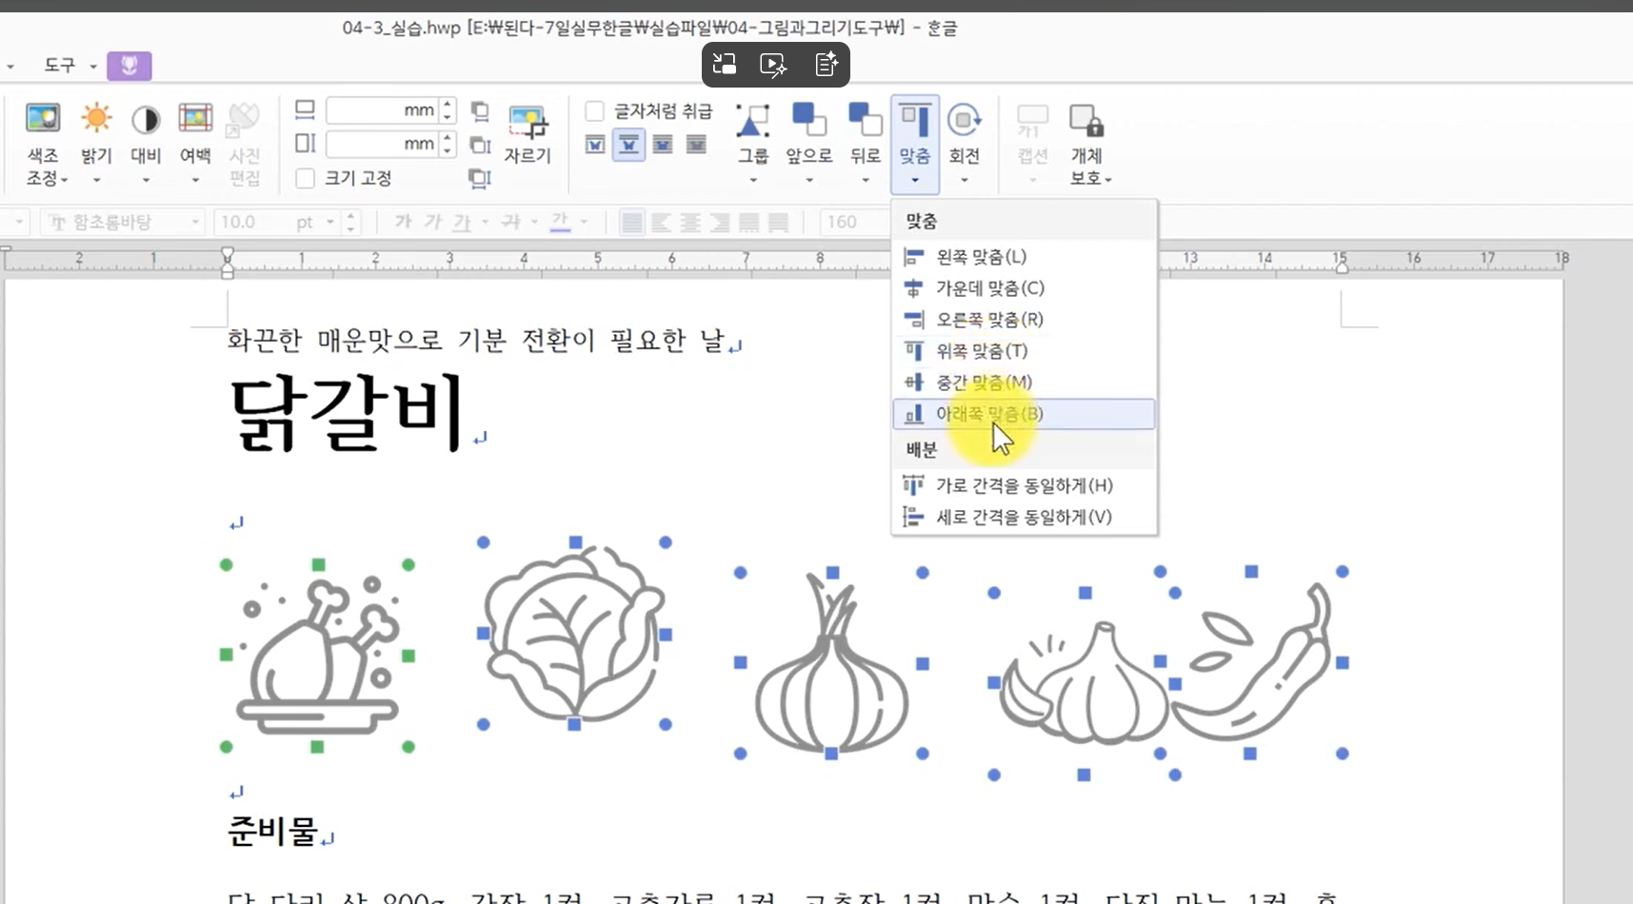The width and height of the screenshot is (1633, 904).
Task: Select the cabbage image
Action: (574, 633)
